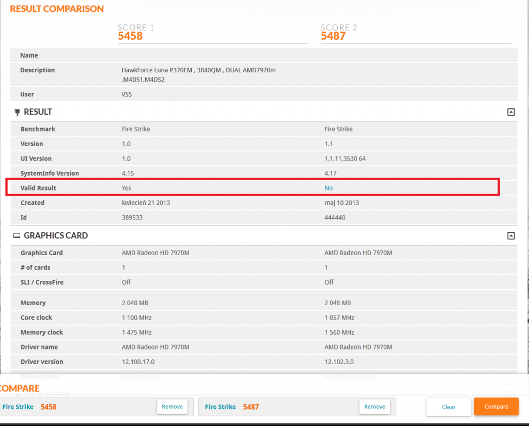Clear the compare list
The width and height of the screenshot is (529, 426).
(x=449, y=407)
